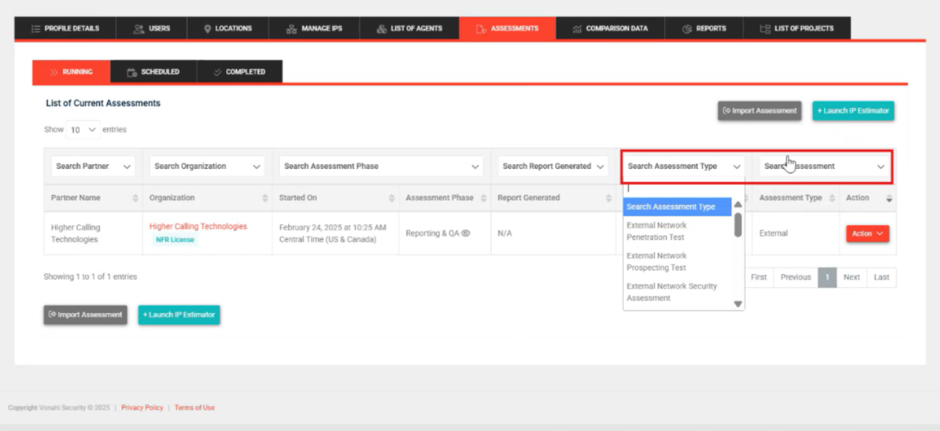Open the red Action dropdown button
Screen dimensions: 940x431
click(x=867, y=233)
